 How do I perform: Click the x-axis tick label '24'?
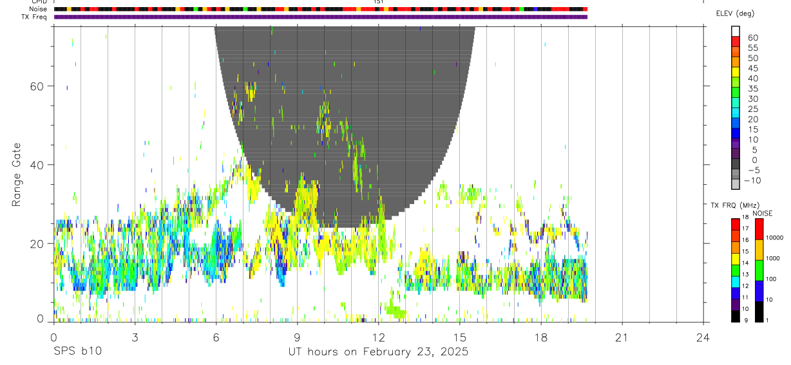703,337
